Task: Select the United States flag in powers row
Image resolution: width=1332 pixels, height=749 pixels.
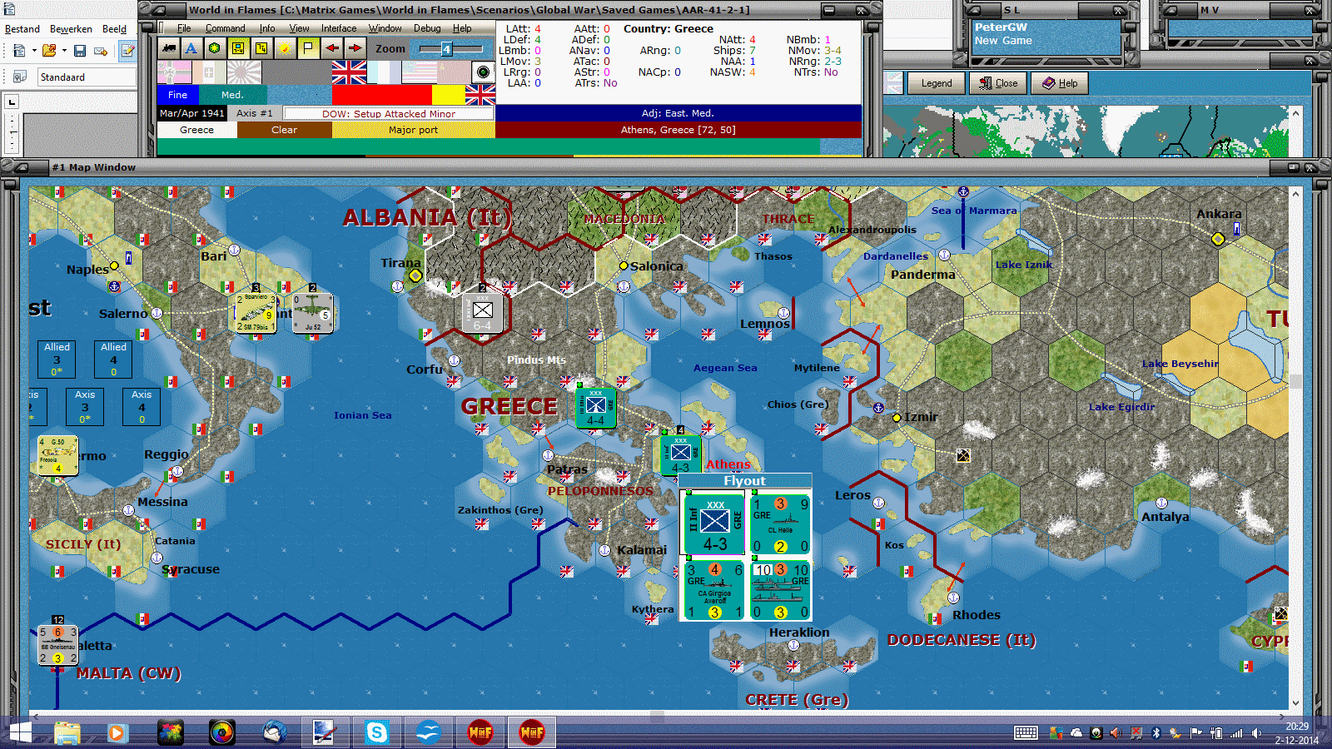Action: 420,72
